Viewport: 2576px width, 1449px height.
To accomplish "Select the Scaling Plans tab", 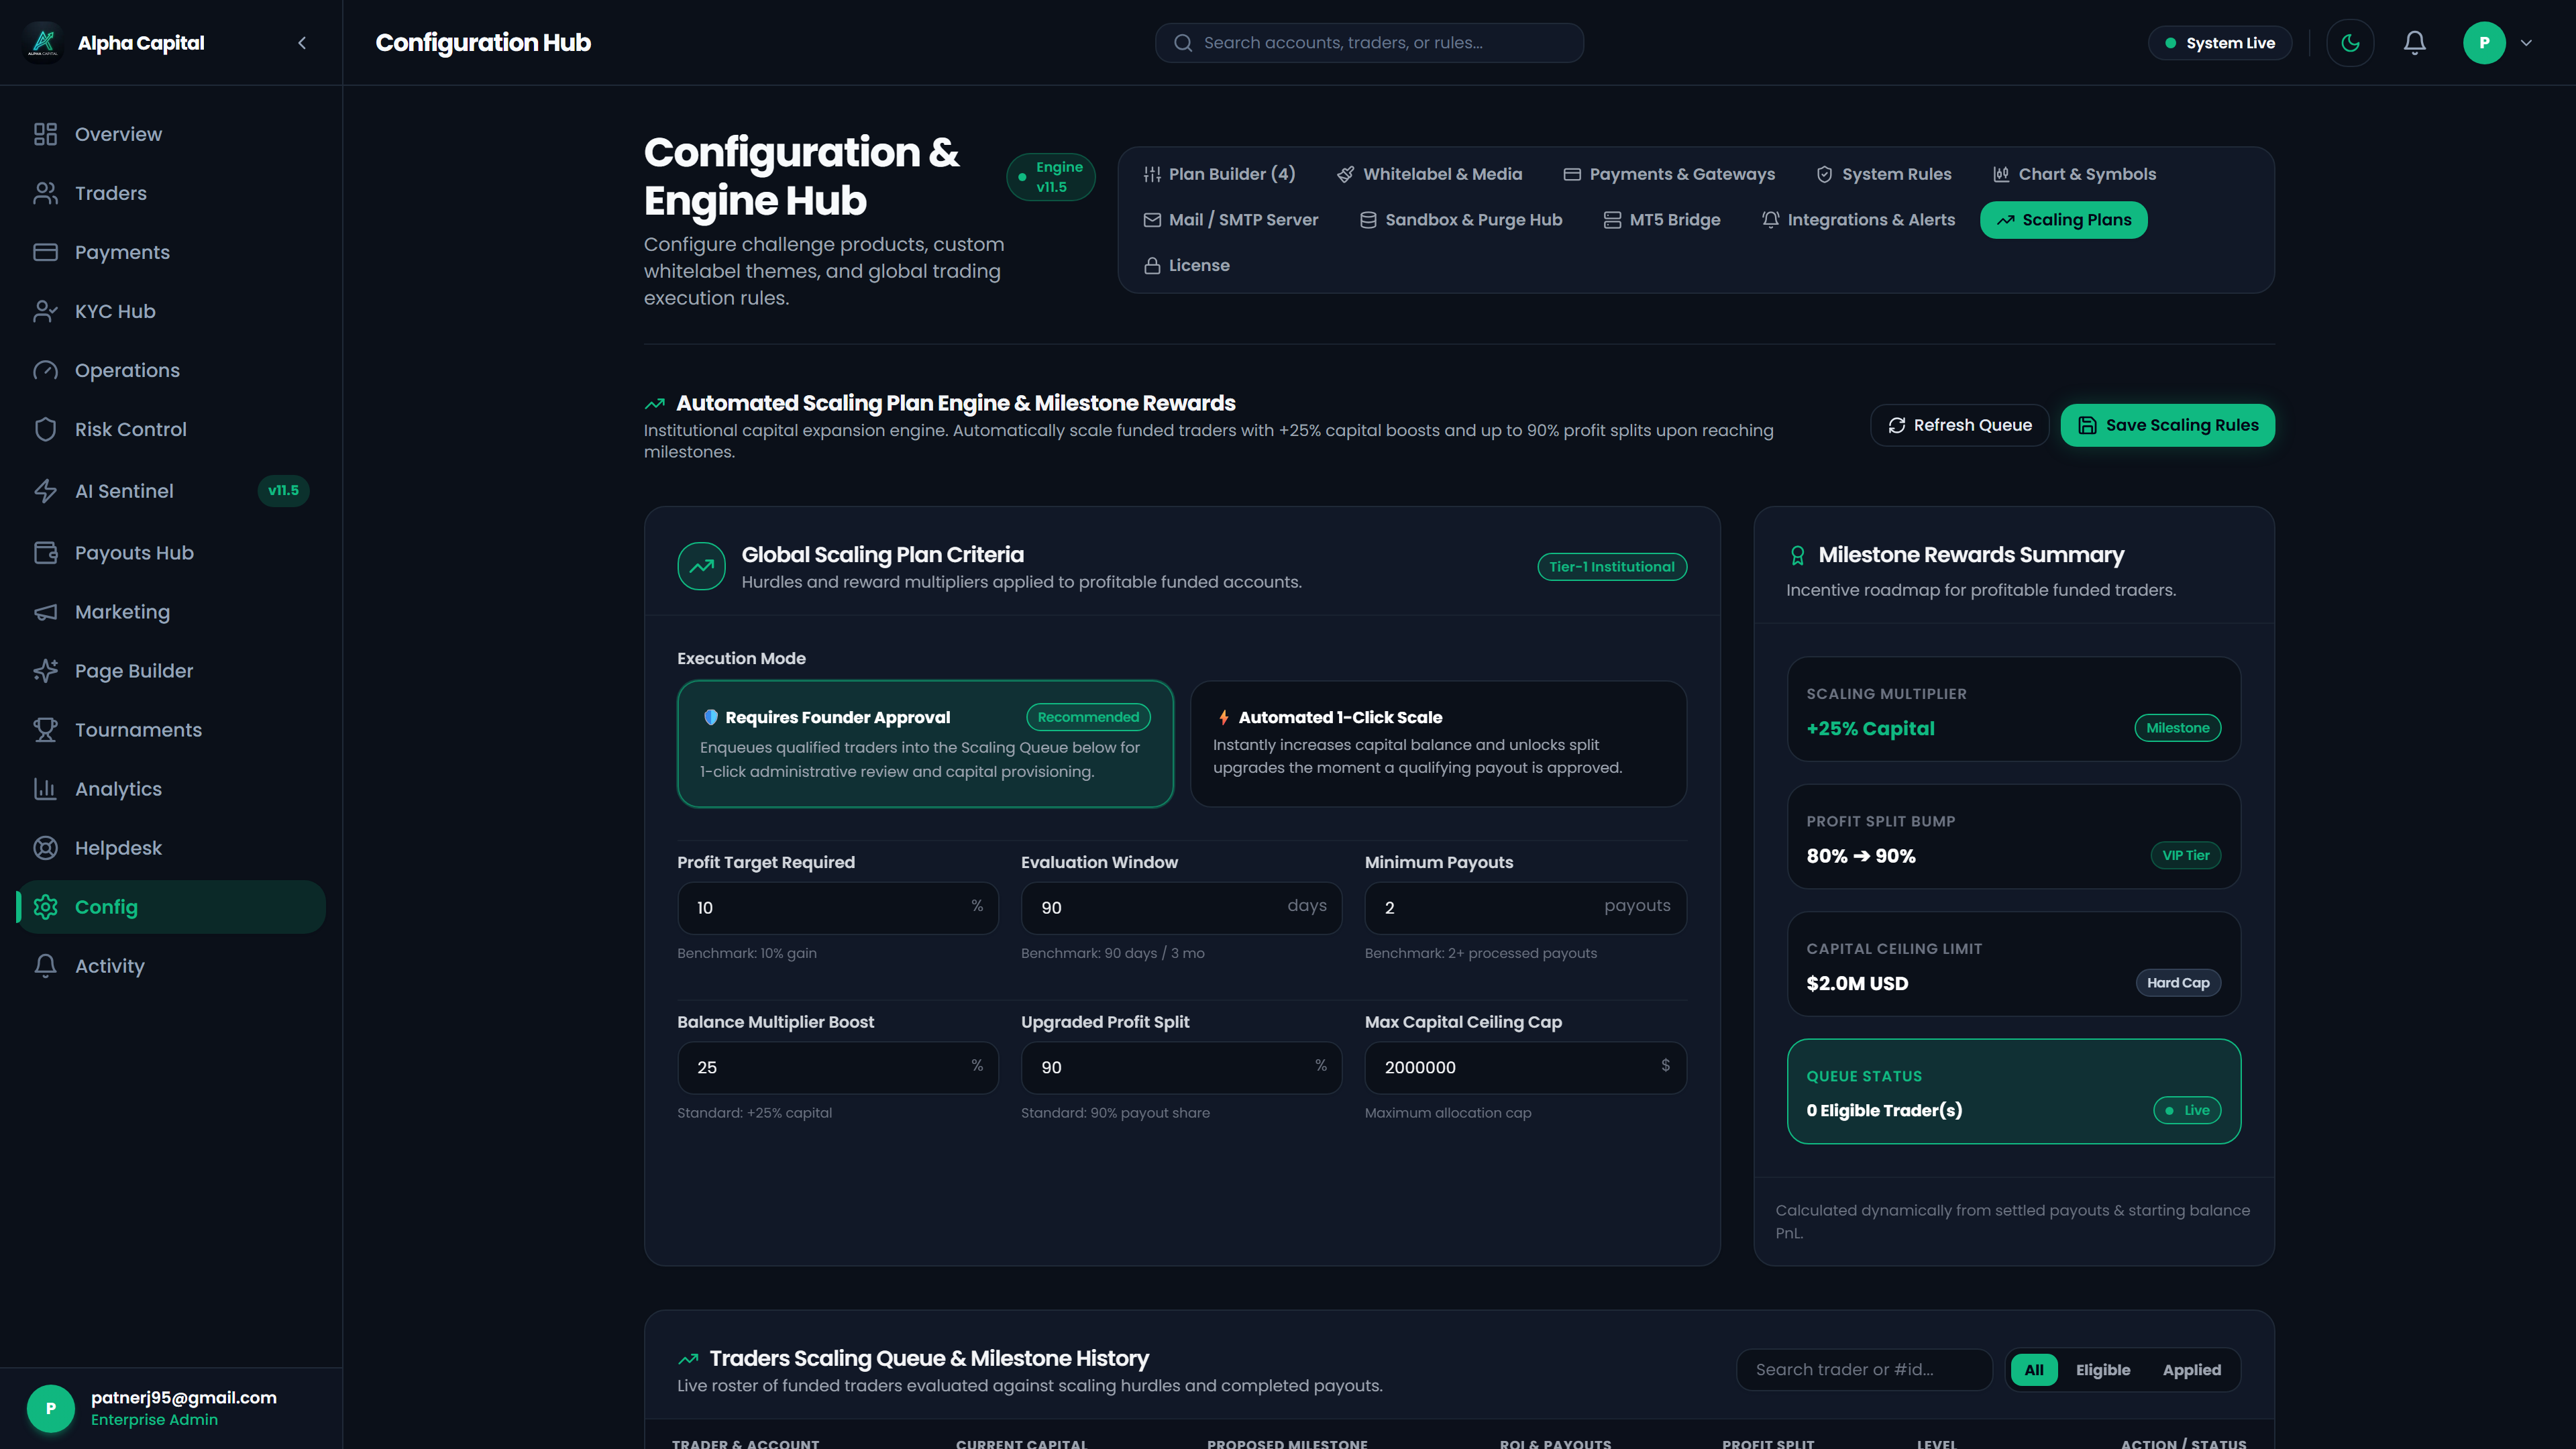I will coord(2064,220).
